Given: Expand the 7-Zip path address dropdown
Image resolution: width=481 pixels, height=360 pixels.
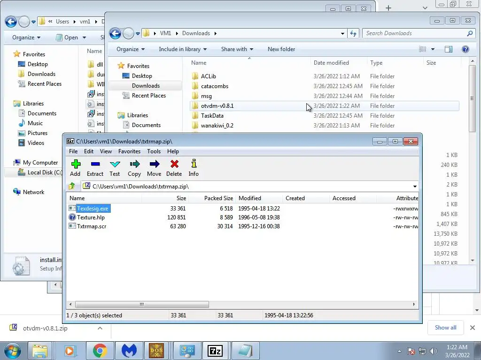Looking at the screenshot, I should (x=415, y=187).
